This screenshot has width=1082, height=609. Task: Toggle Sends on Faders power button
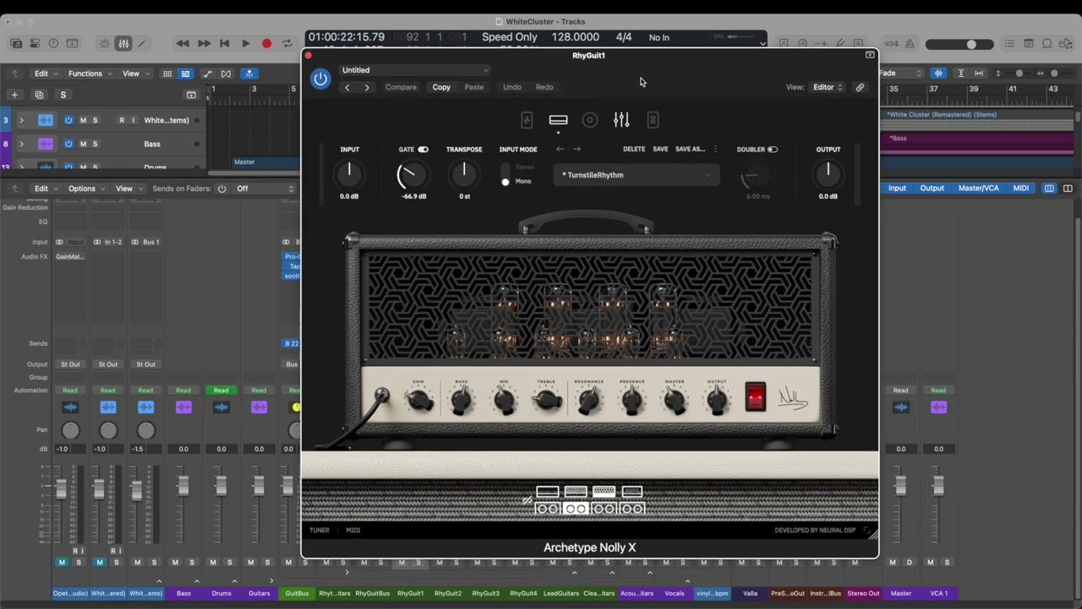pyautogui.click(x=221, y=189)
